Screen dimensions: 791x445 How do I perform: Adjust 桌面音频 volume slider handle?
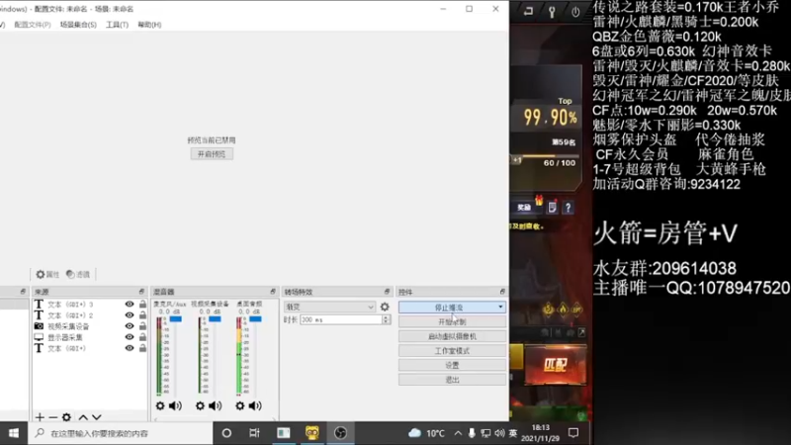click(x=255, y=318)
